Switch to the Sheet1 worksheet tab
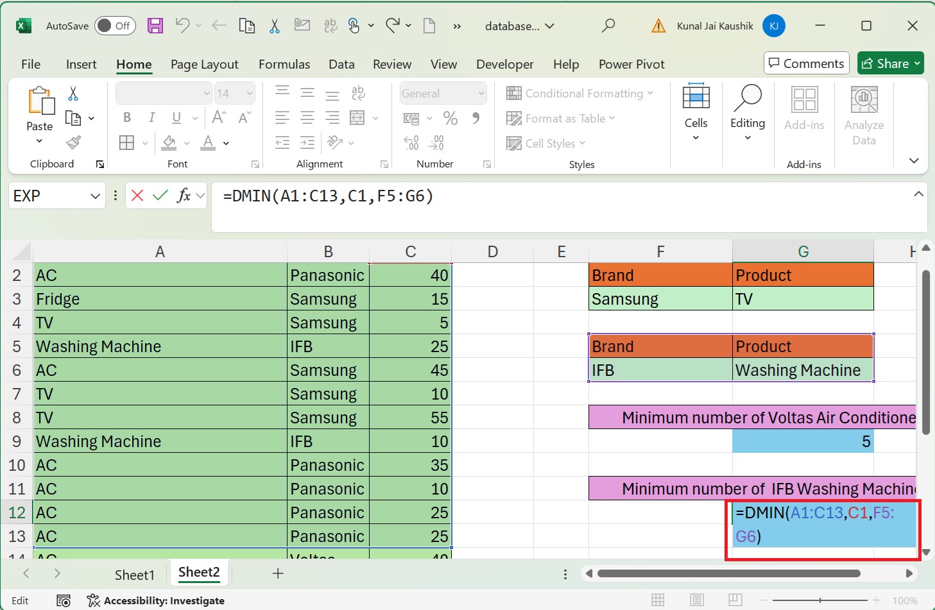Image resolution: width=935 pixels, height=610 pixels. [135, 574]
